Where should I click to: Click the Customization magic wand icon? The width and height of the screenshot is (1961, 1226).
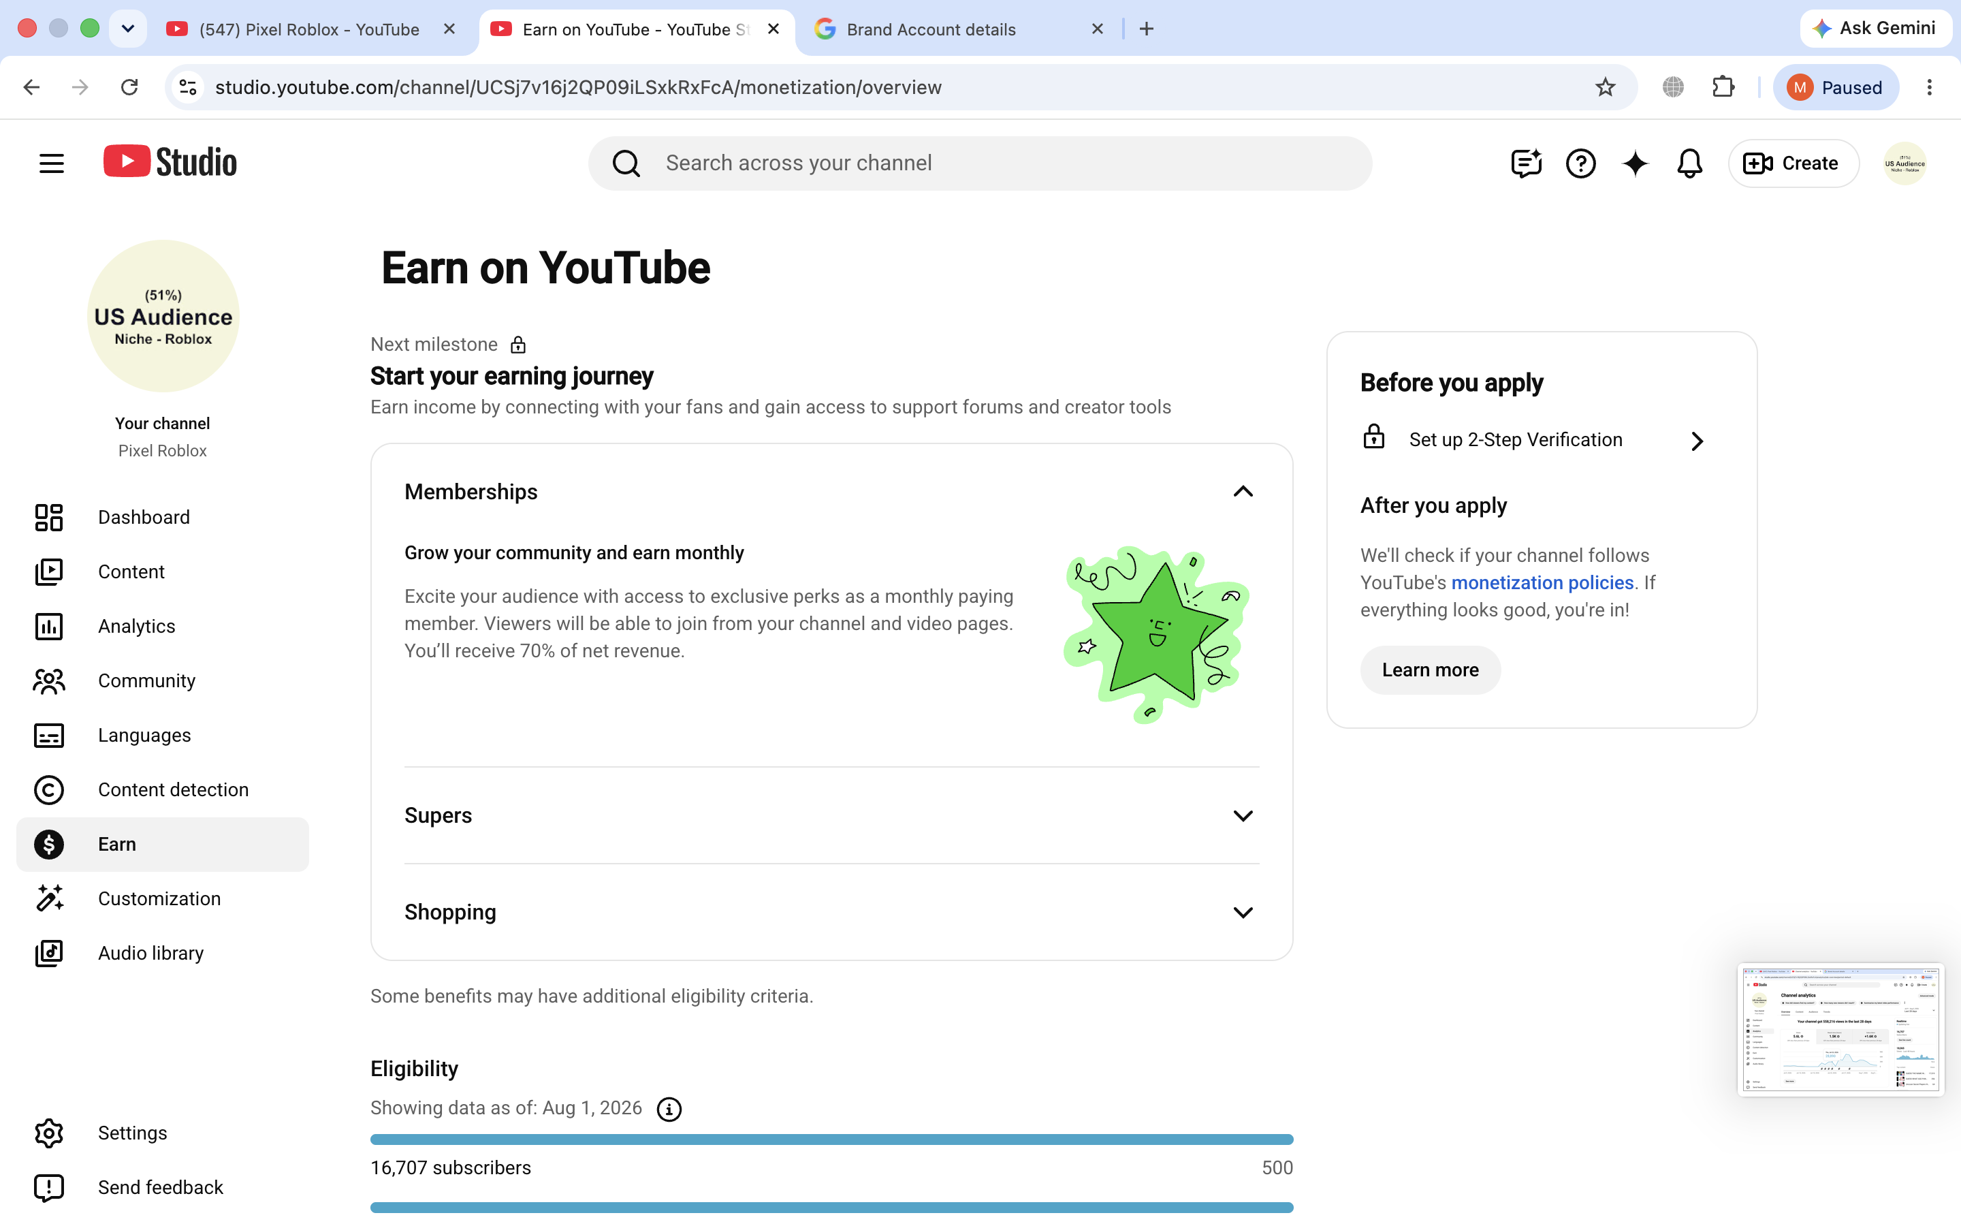(x=48, y=898)
